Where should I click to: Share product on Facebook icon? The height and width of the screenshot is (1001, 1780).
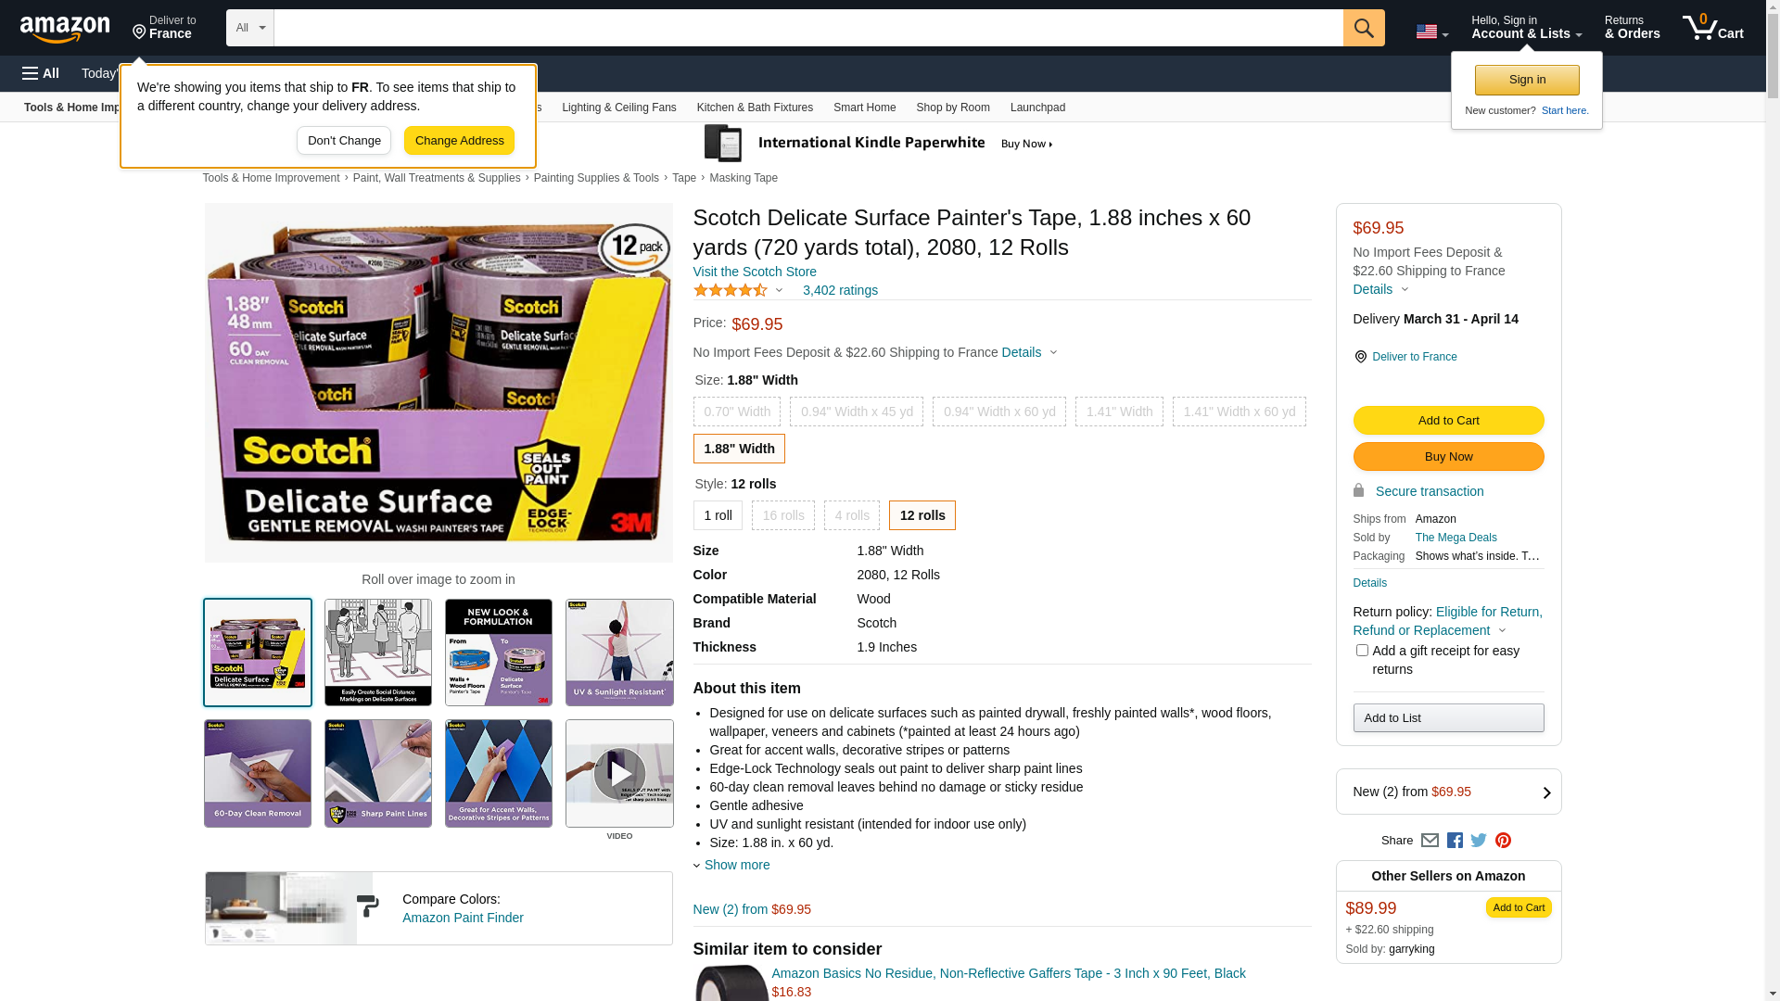1455,841
